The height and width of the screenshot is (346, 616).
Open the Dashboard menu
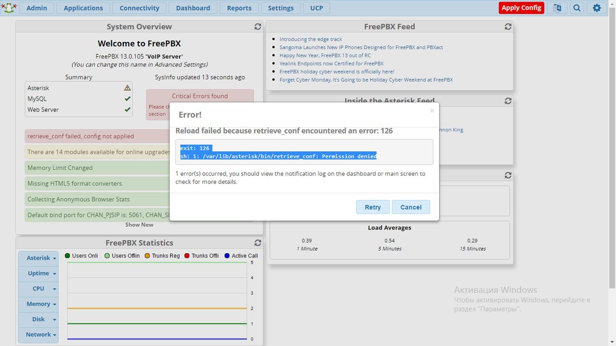[x=193, y=8]
